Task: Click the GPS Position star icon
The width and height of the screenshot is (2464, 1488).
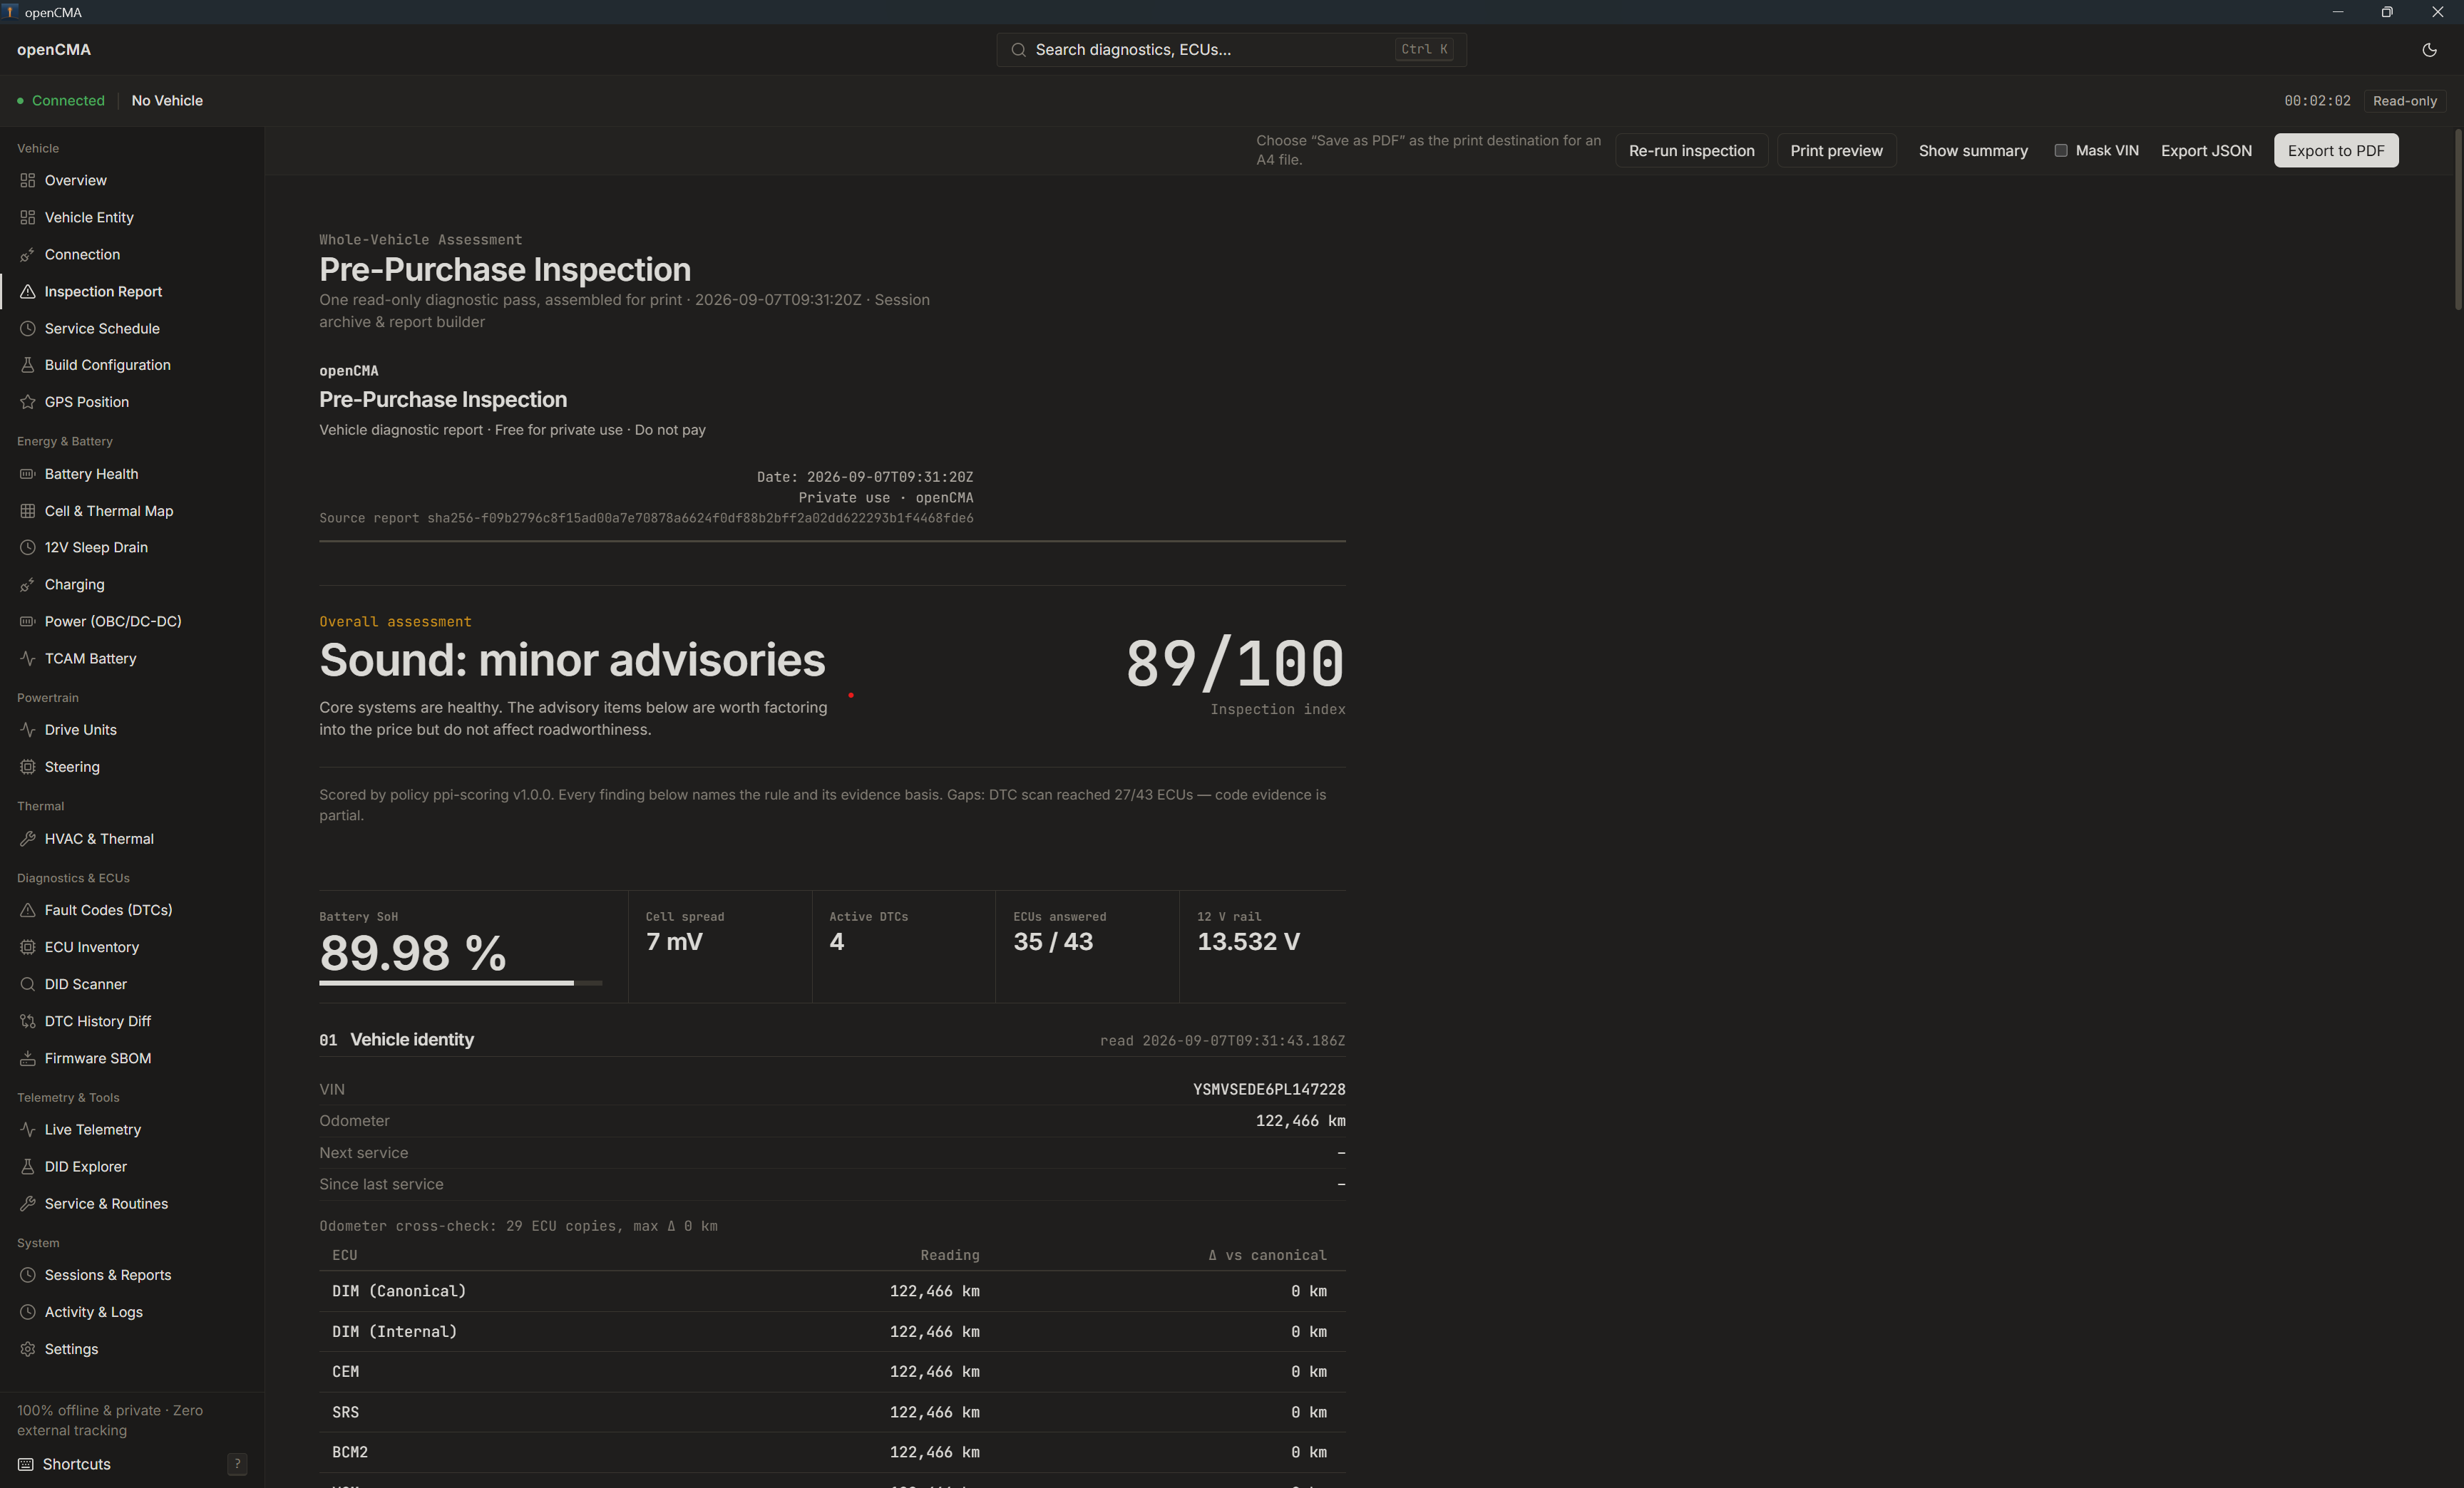Action: pyautogui.click(x=27, y=402)
